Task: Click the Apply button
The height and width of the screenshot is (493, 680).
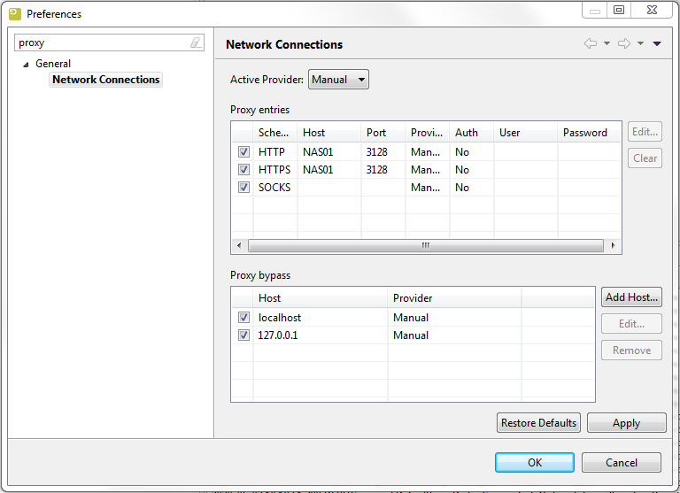Action: click(x=626, y=423)
